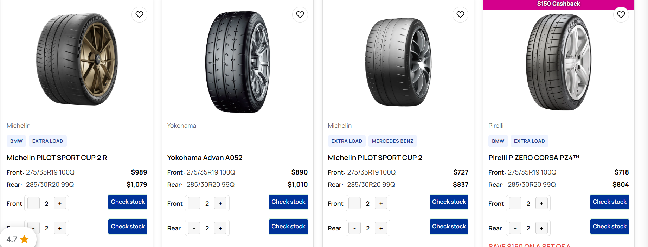This screenshot has width=648, height=247.
Task: Decrease front quantity for Yokohama Advan A052
Action: click(x=194, y=204)
